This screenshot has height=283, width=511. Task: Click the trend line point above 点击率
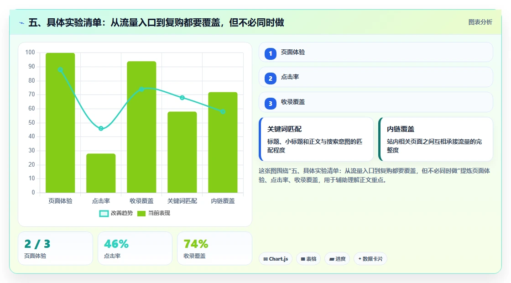101,128
